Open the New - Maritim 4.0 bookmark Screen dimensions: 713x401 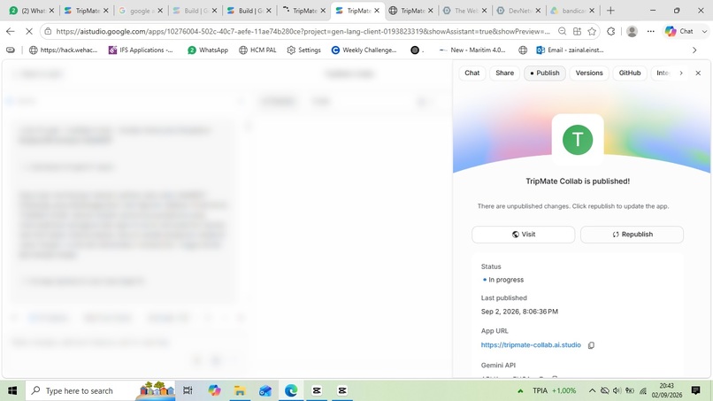[x=472, y=50]
